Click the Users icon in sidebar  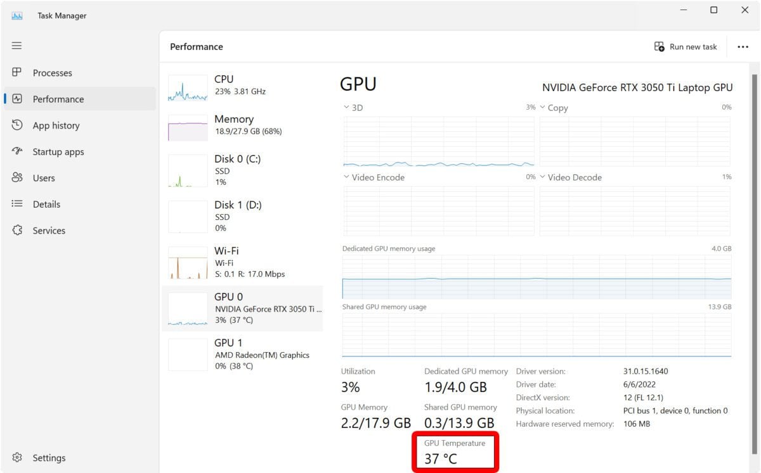[x=17, y=178]
